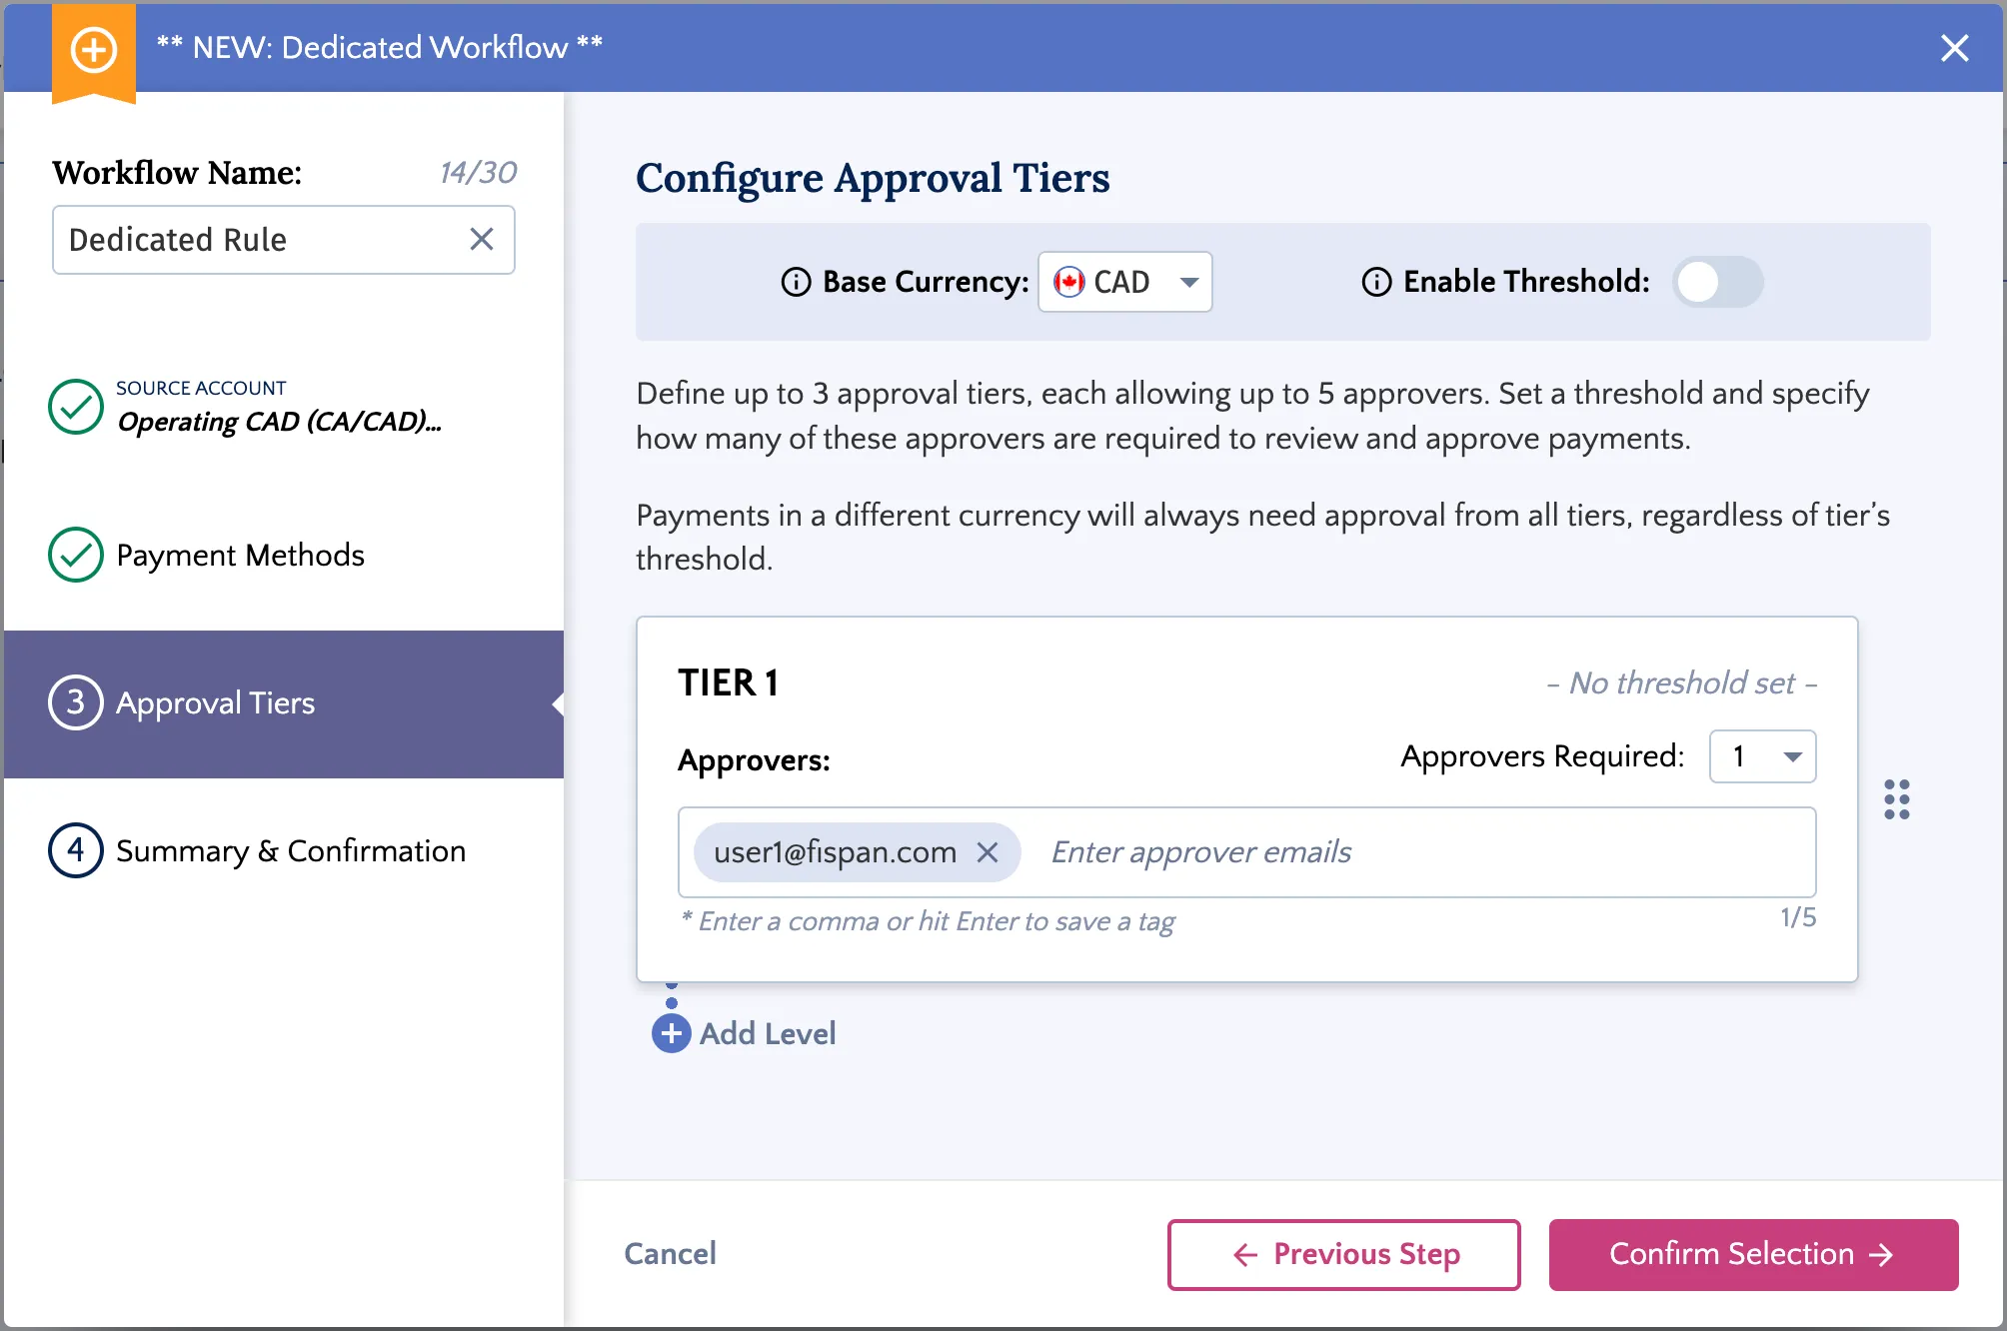Close the Dedicated Workflow dialog
The height and width of the screenshot is (1331, 2007).
coord(1954,48)
